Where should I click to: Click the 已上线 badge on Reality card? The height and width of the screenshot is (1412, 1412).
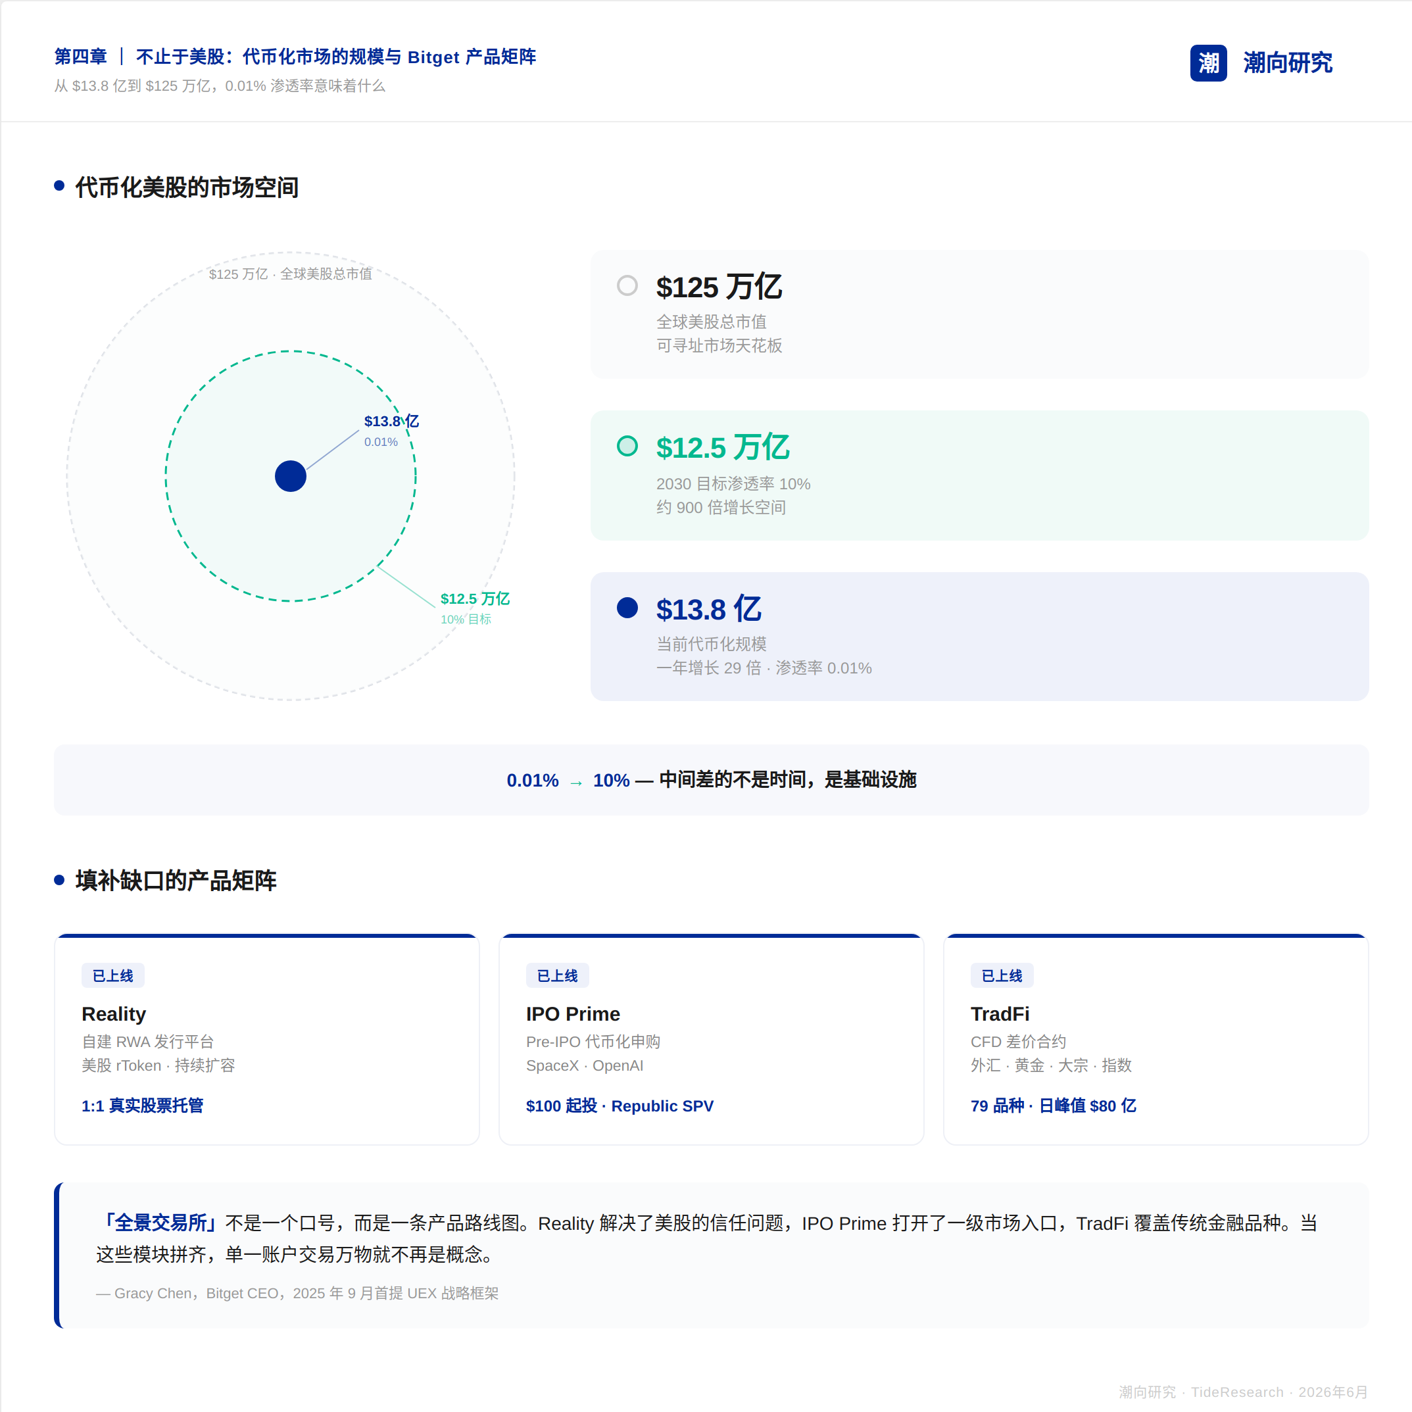pos(112,975)
